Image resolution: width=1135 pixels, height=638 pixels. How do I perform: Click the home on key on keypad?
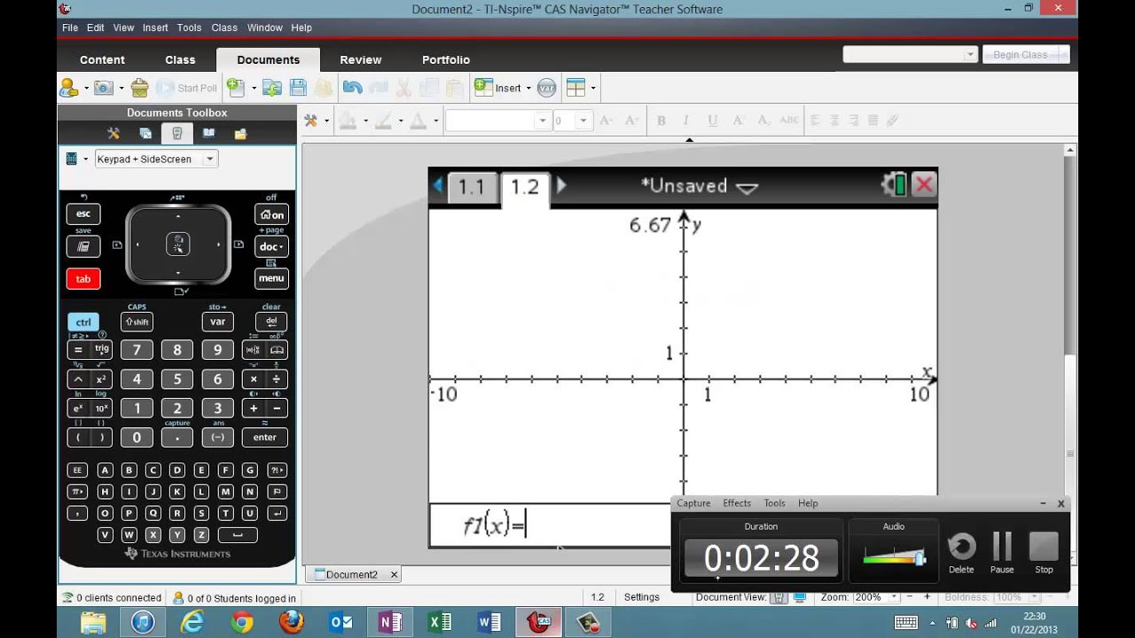pos(271,214)
